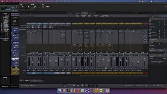Open the Kick Dyn 1 channel selector dropdown
This screenshot has width=167, height=94.
point(154,16)
